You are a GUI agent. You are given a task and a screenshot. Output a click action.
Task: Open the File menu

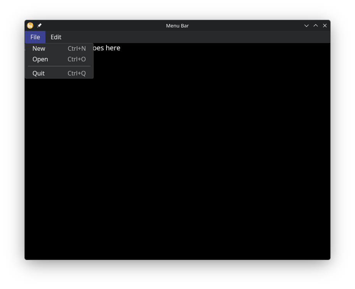(x=35, y=37)
